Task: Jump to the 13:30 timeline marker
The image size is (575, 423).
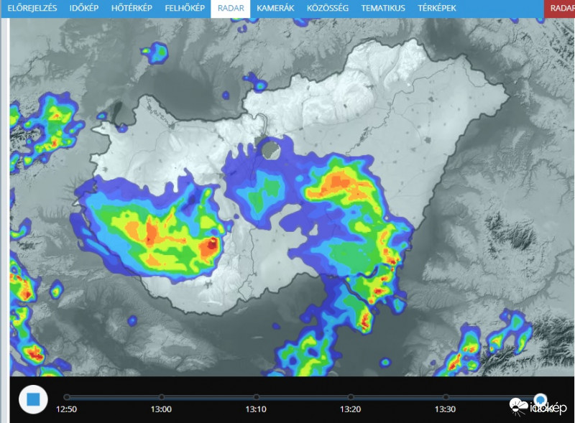Action: click(446, 397)
